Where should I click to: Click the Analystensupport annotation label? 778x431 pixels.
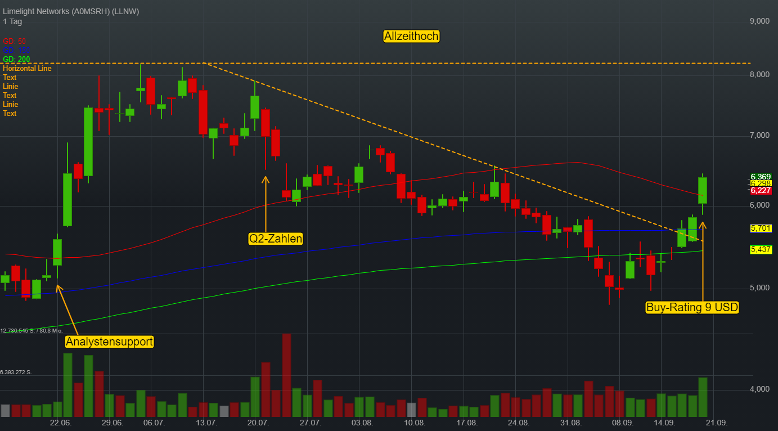coord(109,342)
